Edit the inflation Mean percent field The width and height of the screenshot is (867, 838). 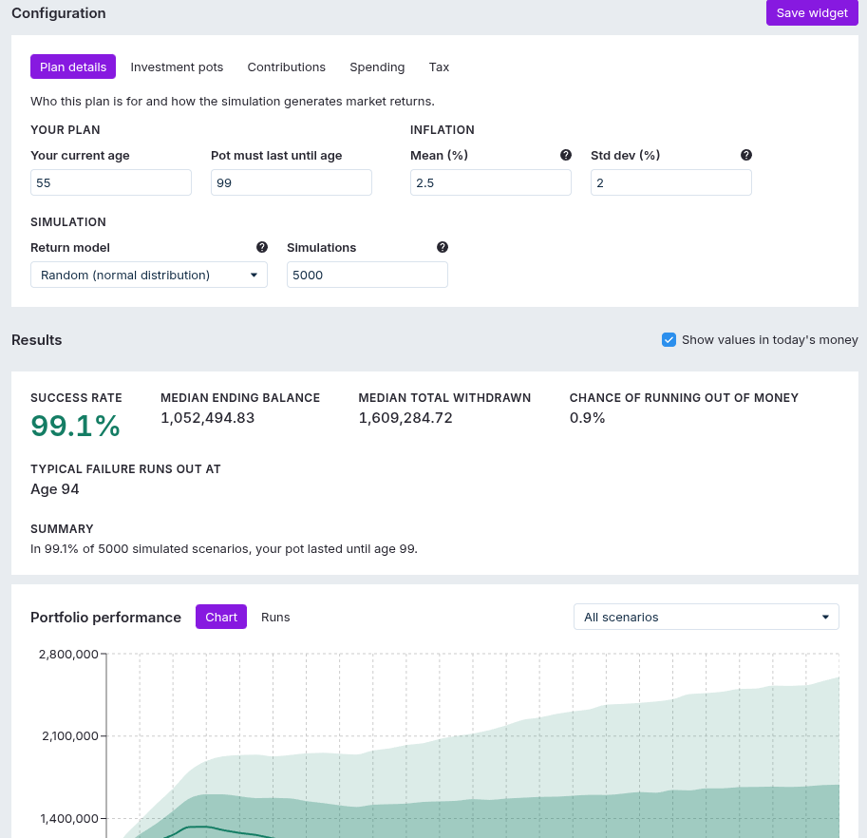(490, 182)
